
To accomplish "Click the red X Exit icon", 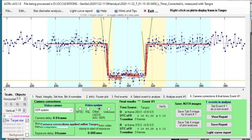I will 145,11.
